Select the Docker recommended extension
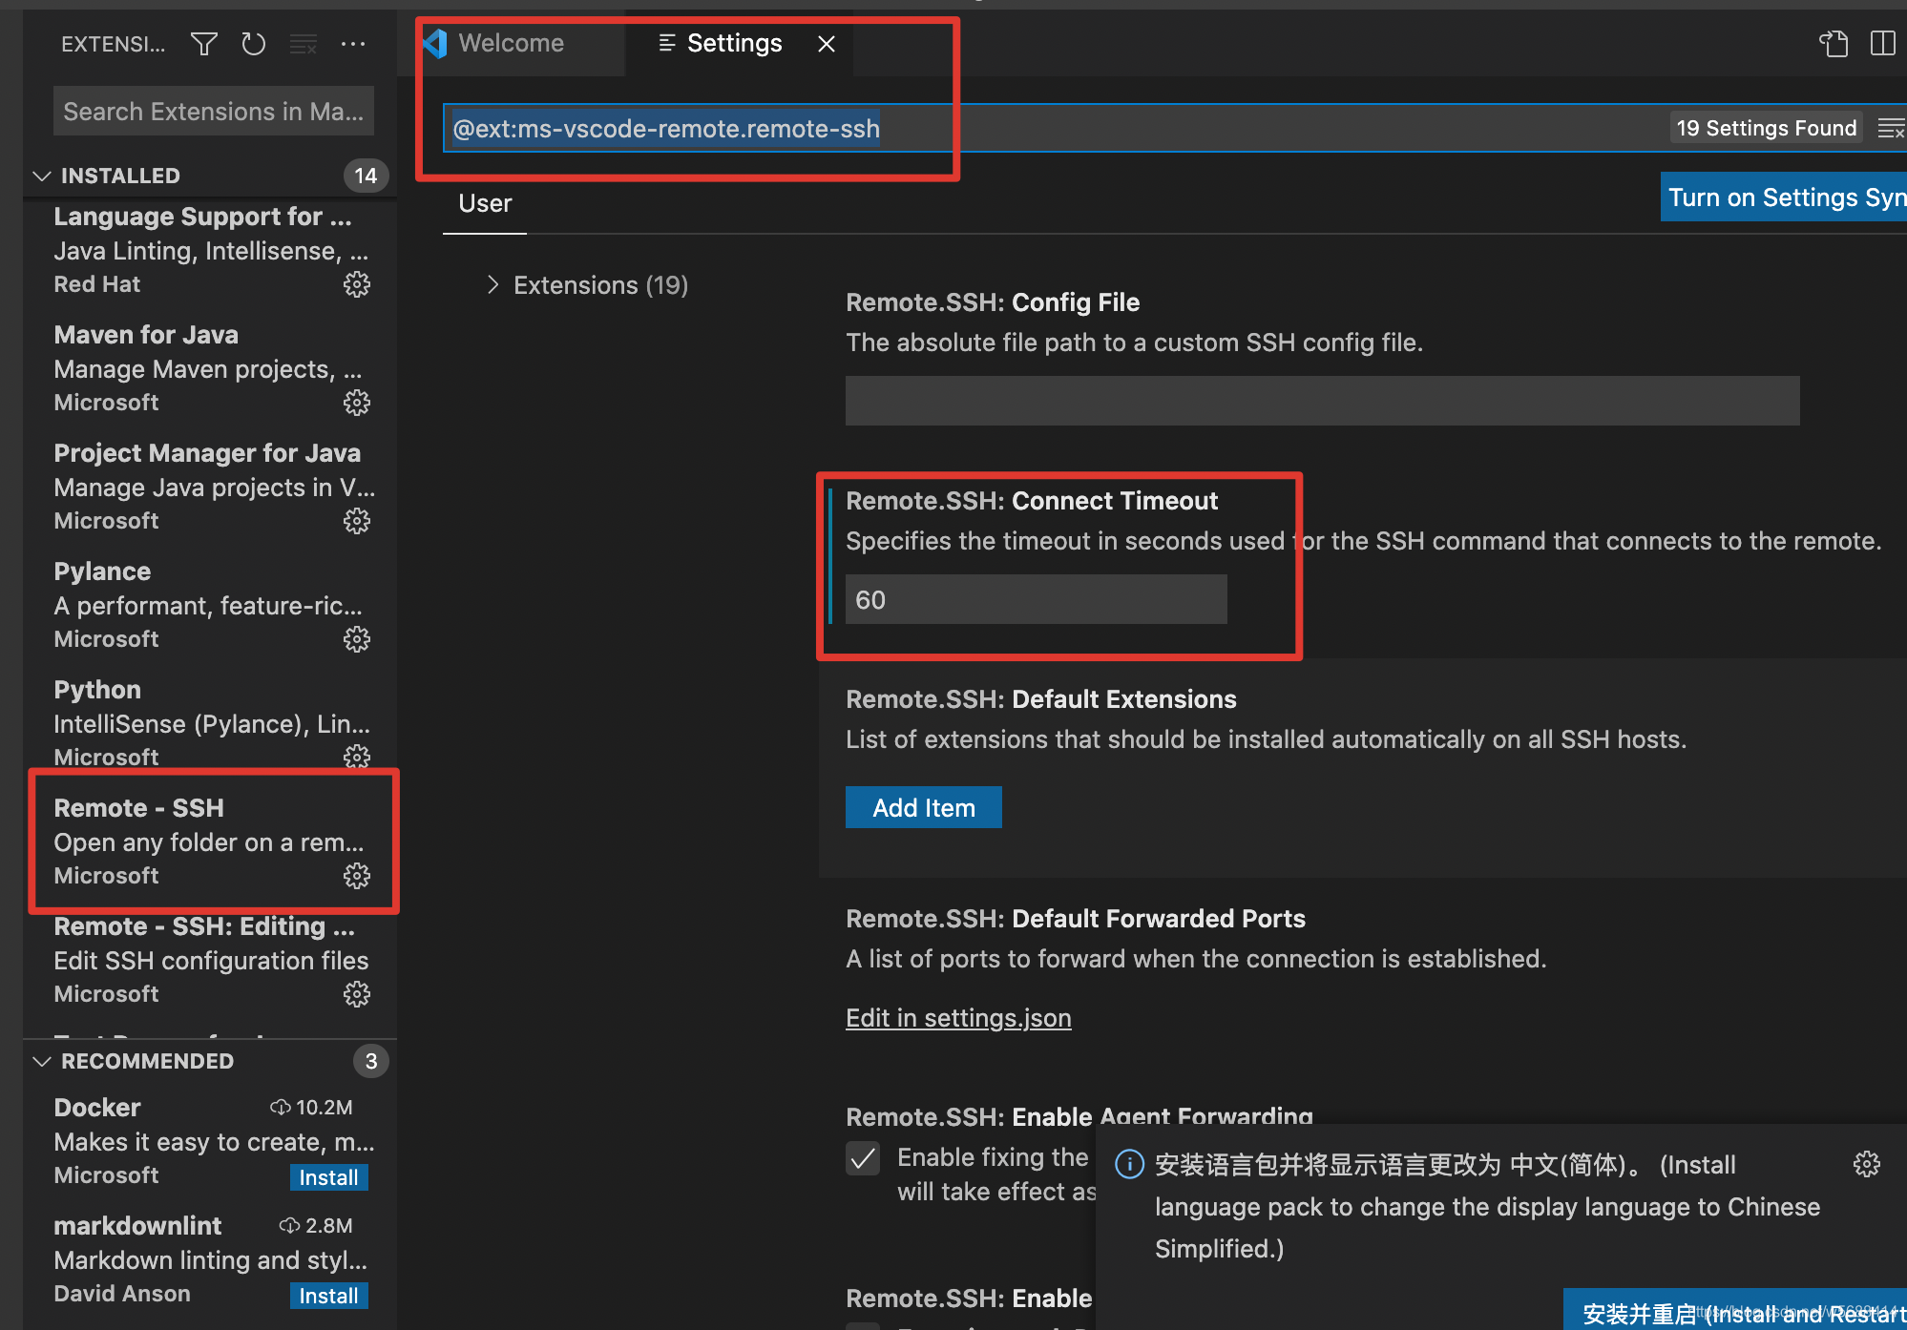This screenshot has width=1907, height=1330. pos(212,1141)
